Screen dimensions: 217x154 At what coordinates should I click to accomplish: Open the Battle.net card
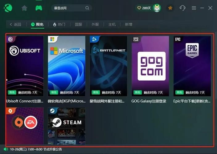[108, 66]
